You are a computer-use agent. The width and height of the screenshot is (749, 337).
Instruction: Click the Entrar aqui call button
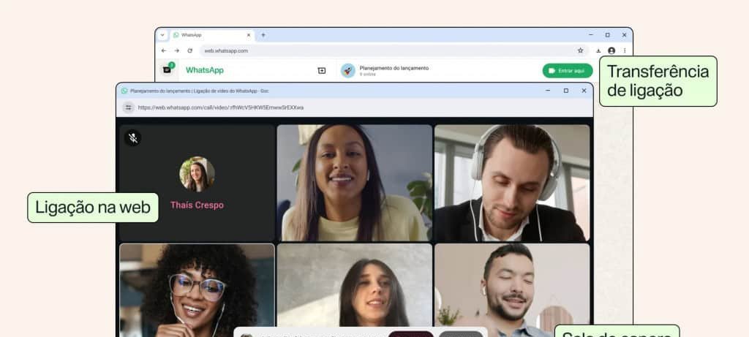pos(568,71)
